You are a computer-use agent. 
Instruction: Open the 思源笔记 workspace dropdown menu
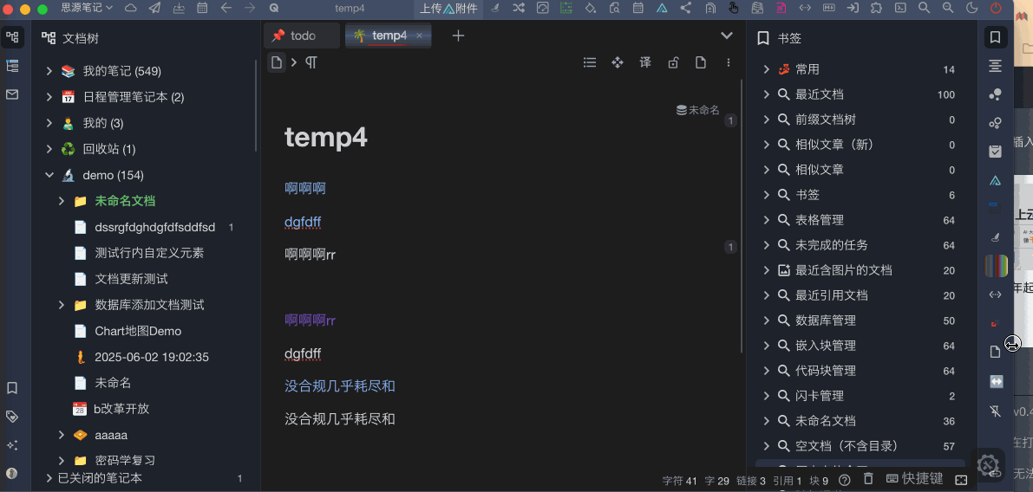pos(87,9)
